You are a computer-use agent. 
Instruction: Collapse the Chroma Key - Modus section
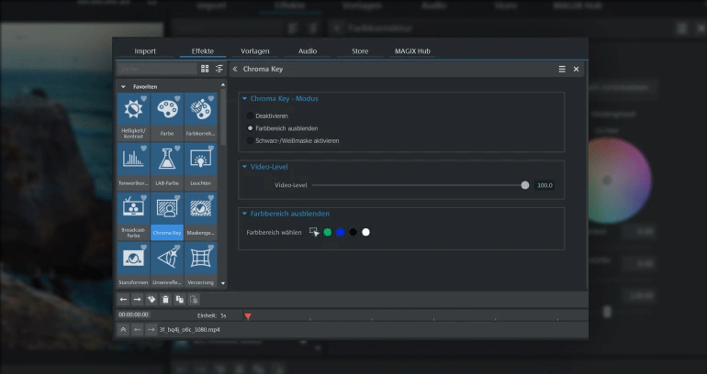click(x=244, y=99)
